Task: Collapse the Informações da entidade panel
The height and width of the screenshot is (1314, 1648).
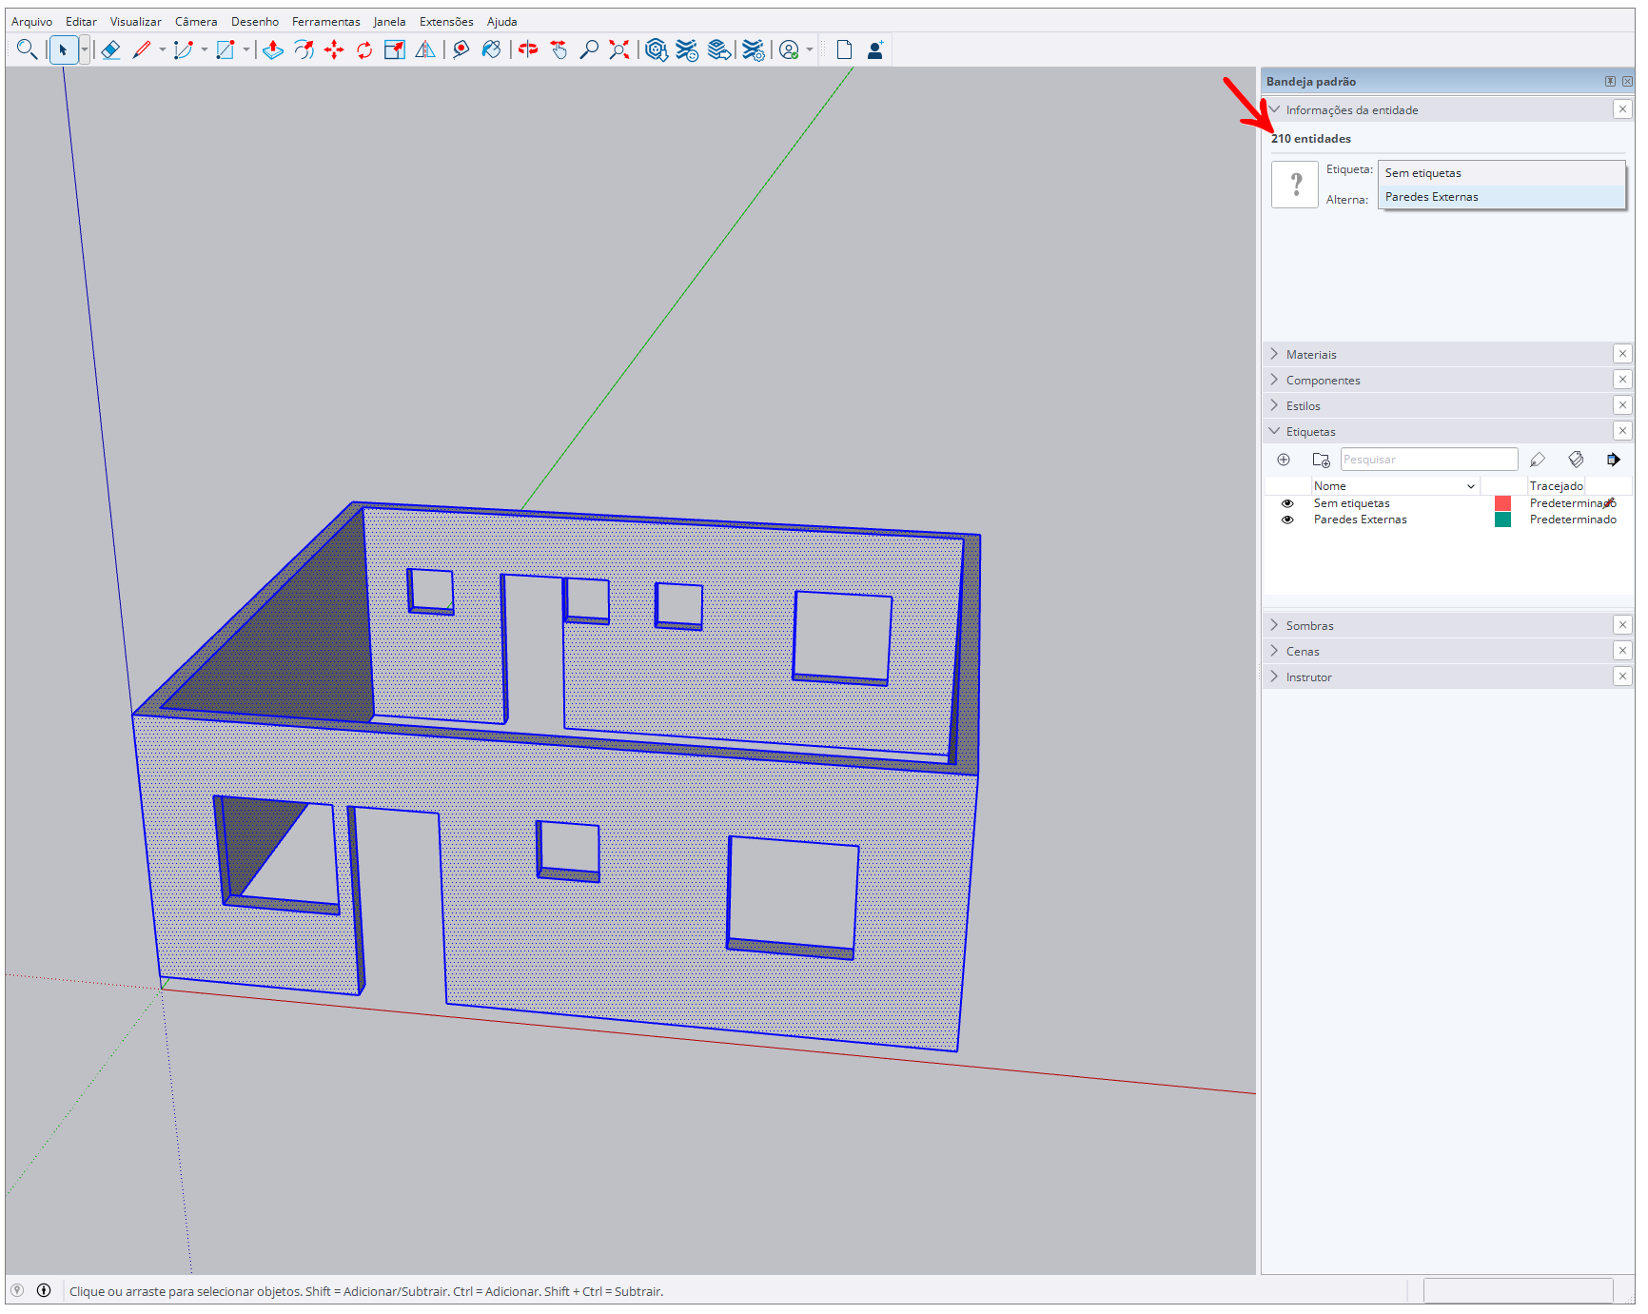Action: pyautogui.click(x=1275, y=110)
